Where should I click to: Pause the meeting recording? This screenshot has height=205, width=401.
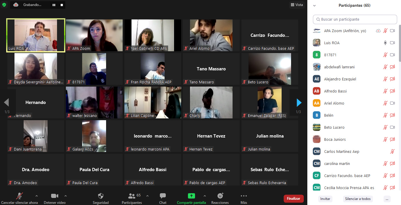[54, 5]
